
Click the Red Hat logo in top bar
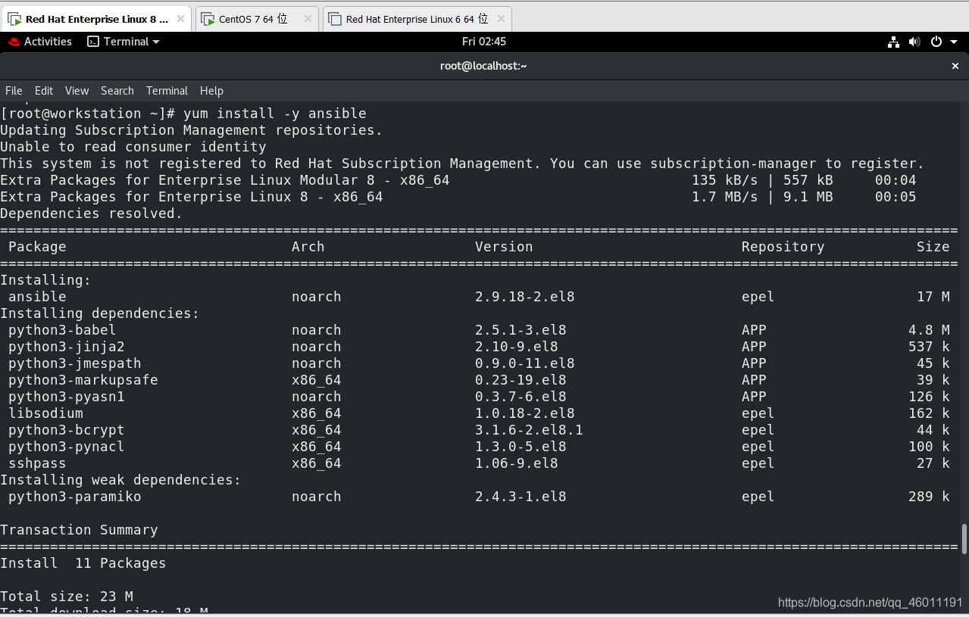click(14, 42)
